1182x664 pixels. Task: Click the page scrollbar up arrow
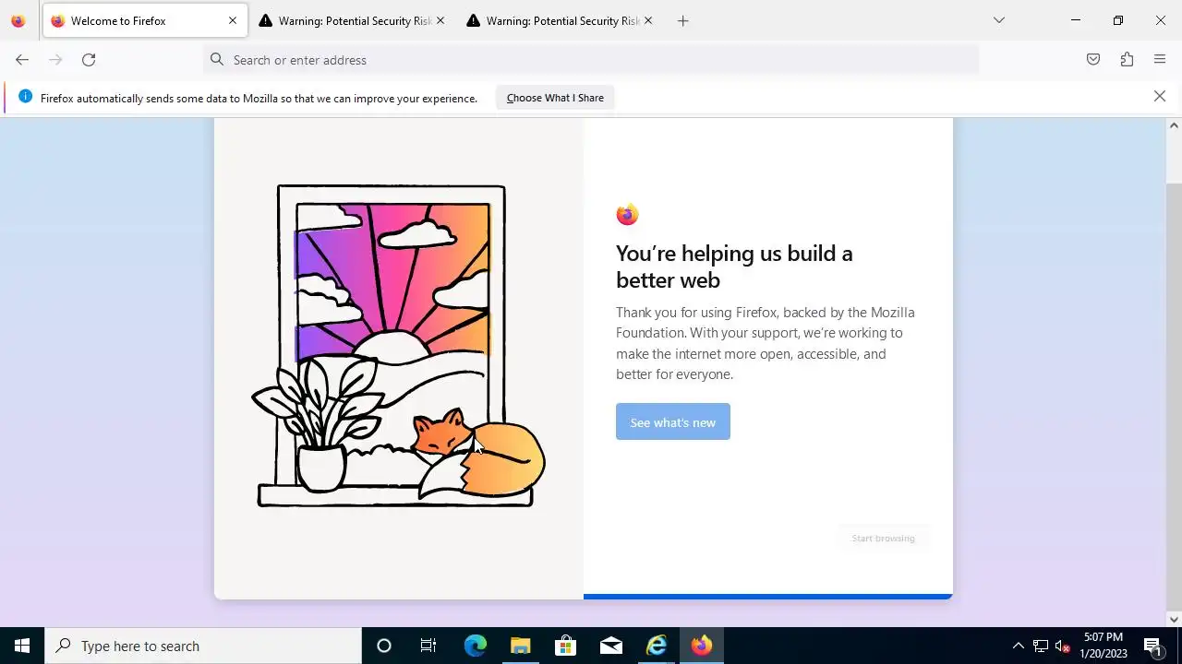coord(1174,125)
